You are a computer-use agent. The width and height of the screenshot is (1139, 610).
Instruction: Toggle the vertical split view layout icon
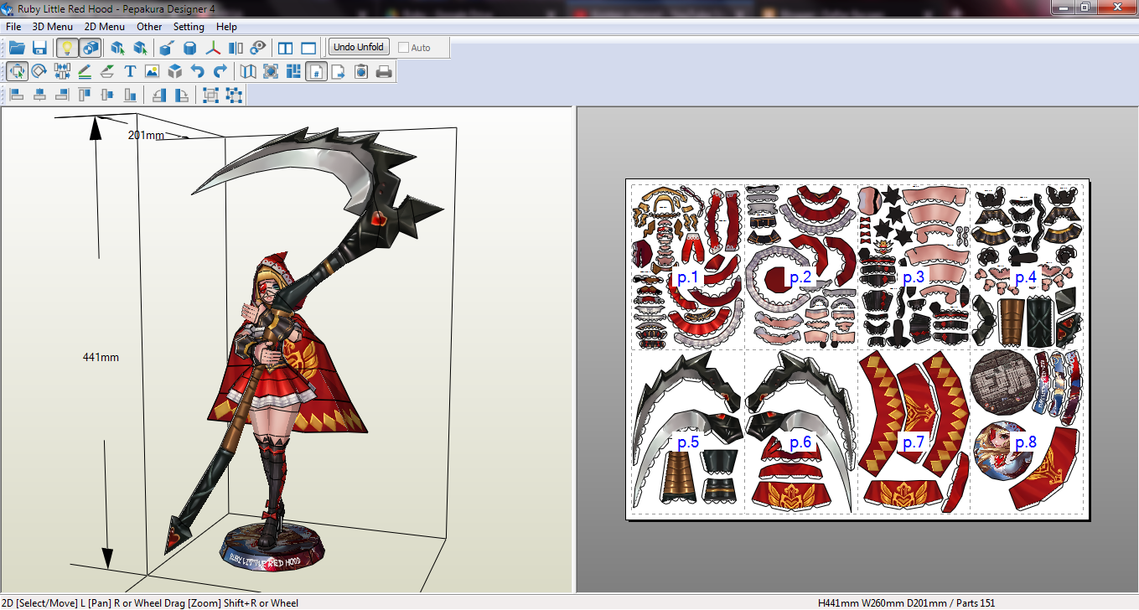pos(285,48)
